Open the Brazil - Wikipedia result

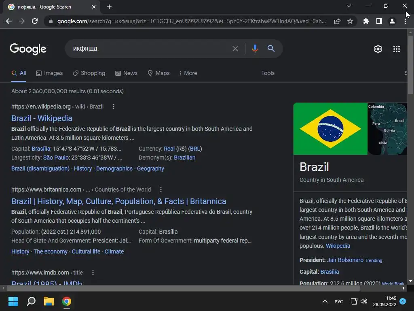[42, 118]
